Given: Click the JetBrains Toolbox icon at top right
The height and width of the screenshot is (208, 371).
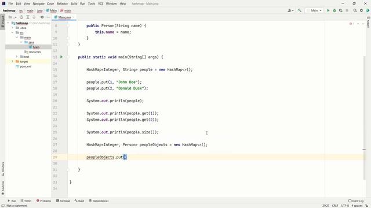Looking at the screenshot, I should (x=368, y=10).
